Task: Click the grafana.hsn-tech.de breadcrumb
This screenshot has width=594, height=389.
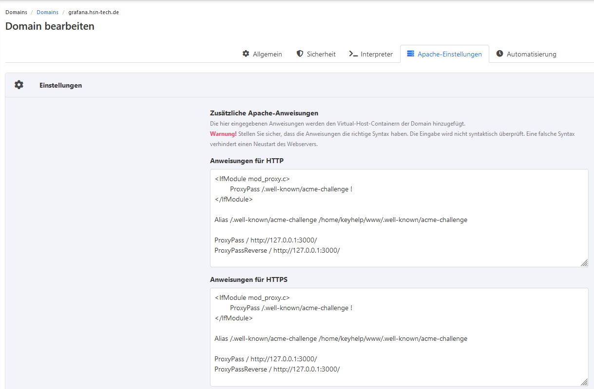Action: (94, 12)
